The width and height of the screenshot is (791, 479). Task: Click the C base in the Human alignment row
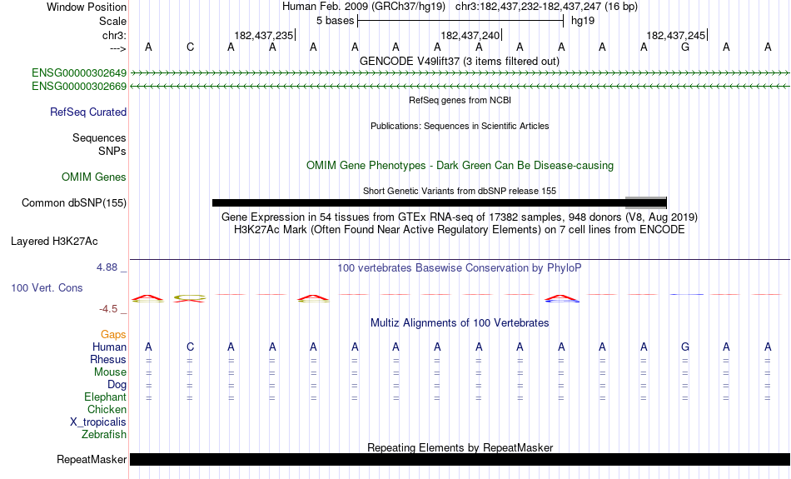[x=190, y=347]
